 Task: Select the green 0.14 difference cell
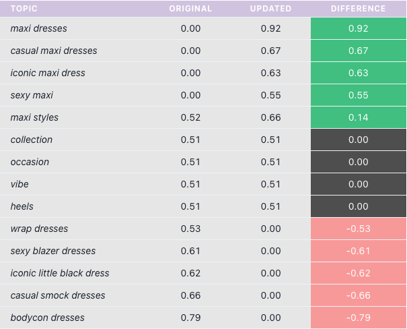click(x=358, y=117)
